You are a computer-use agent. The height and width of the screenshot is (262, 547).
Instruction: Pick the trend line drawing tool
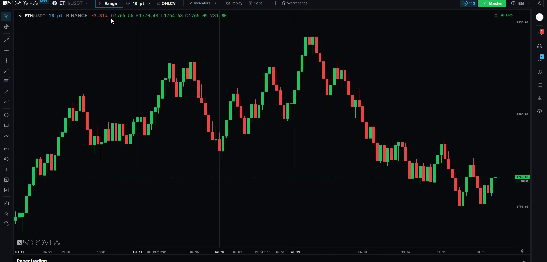(x=6, y=40)
